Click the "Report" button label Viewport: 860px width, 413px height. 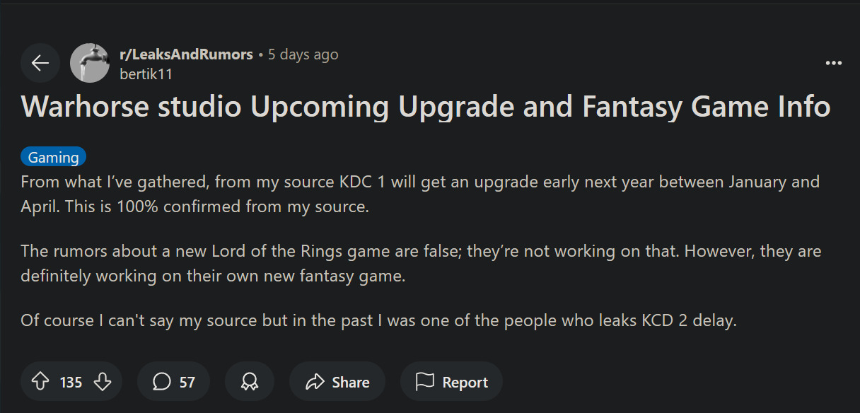tap(465, 383)
